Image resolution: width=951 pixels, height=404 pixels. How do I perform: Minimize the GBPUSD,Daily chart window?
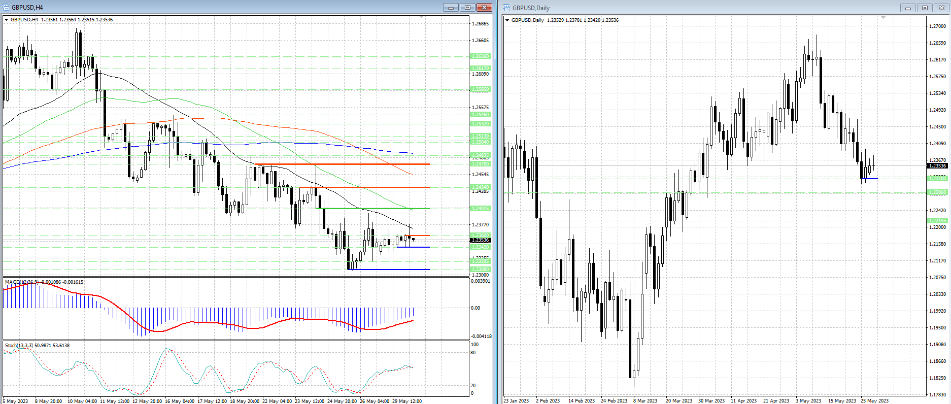pyautogui.click(x=908, y=8)
